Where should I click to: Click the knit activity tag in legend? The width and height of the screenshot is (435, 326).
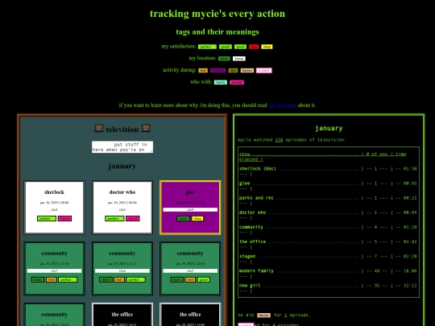203,70
